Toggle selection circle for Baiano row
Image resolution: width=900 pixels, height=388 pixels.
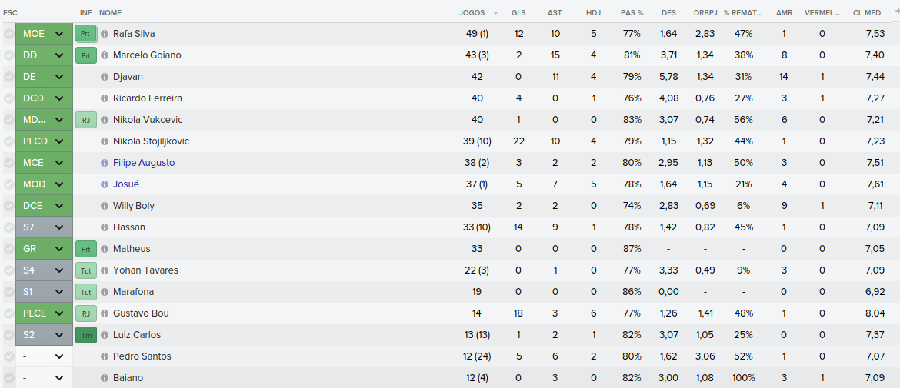click(x=8, y=378)
